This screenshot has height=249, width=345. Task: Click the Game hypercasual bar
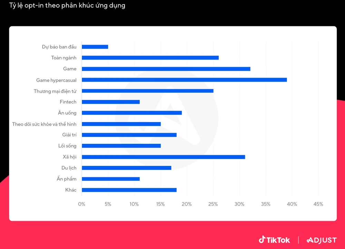(184, 80)
